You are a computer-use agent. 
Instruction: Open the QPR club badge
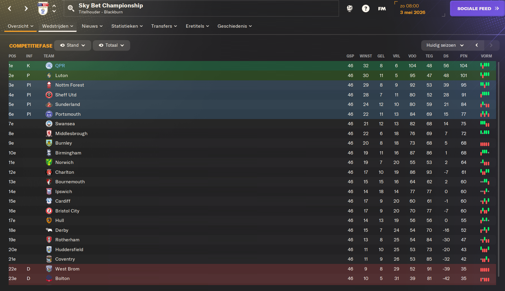[49, 66]
